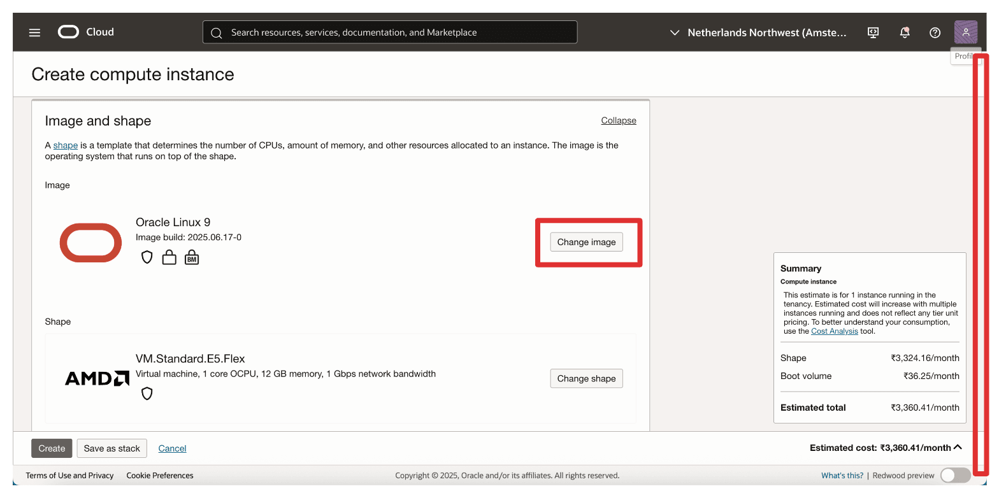Click the BM icon under Oracle Linux 9

[x=192, y=257]
